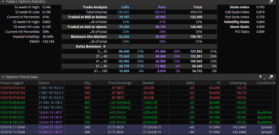Open column settings gear beside Condition
The image size is (279, 135).
[x=274, y=83]
